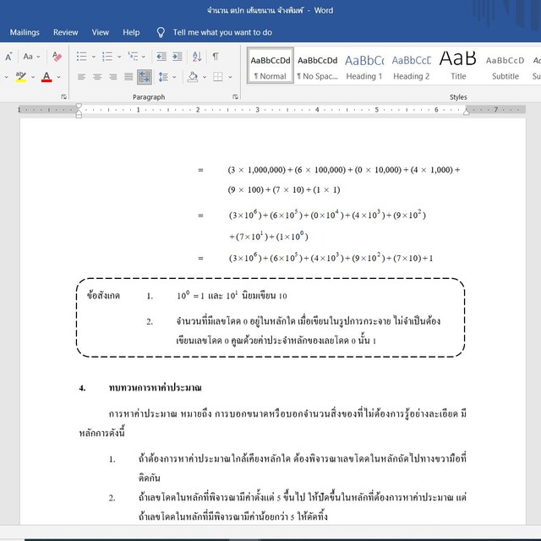Click the Decrease Indent icon

pos(161,57)
